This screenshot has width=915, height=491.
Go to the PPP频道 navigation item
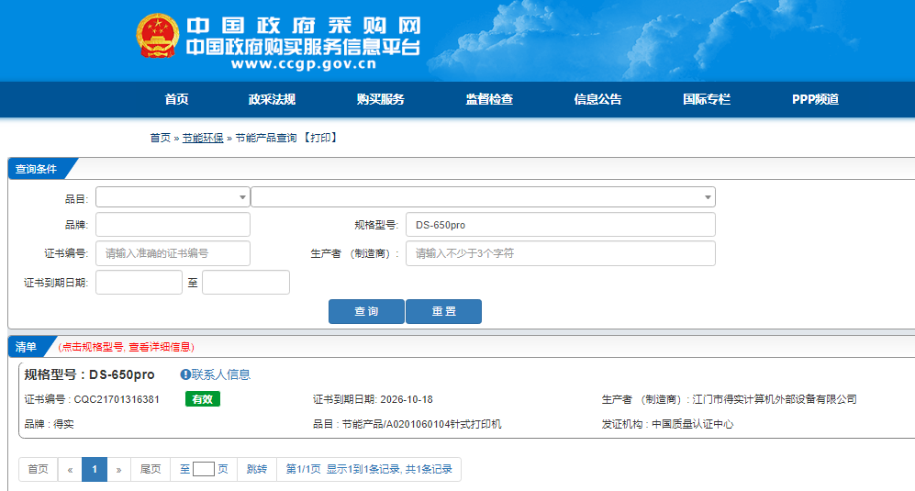[x=815, y=99]
